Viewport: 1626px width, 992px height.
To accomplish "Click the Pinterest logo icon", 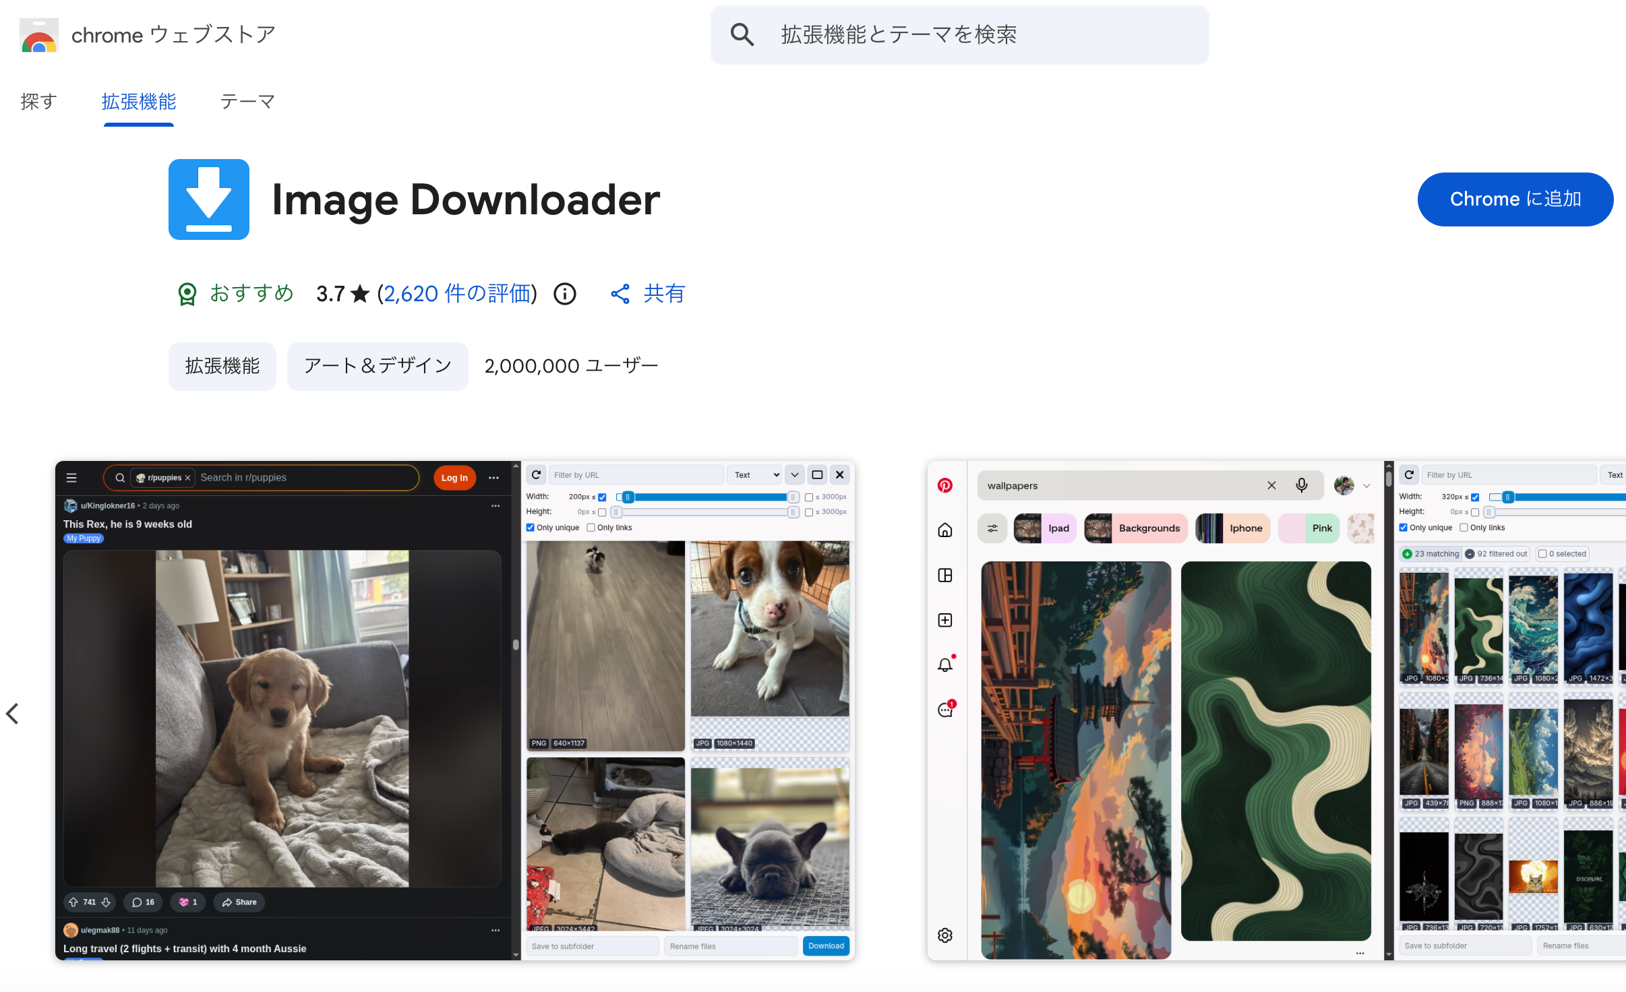I will (x=945, y=485).
